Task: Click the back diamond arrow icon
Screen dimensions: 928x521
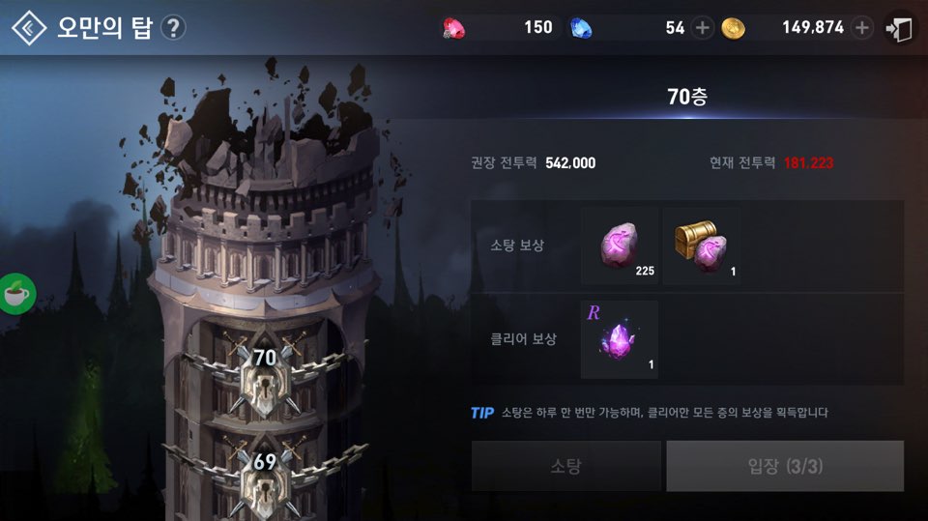Action: [29, 28]
